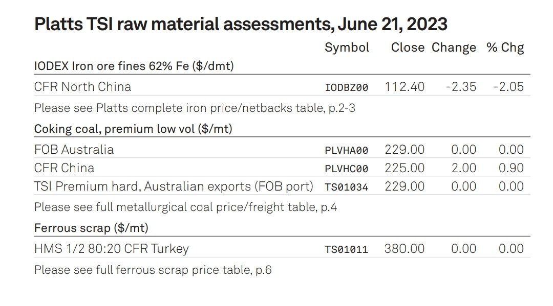The height and width of the screenshot is (306, 553).
Task: Select the FOB Australia row label
Action: click(x=74, y=150)
